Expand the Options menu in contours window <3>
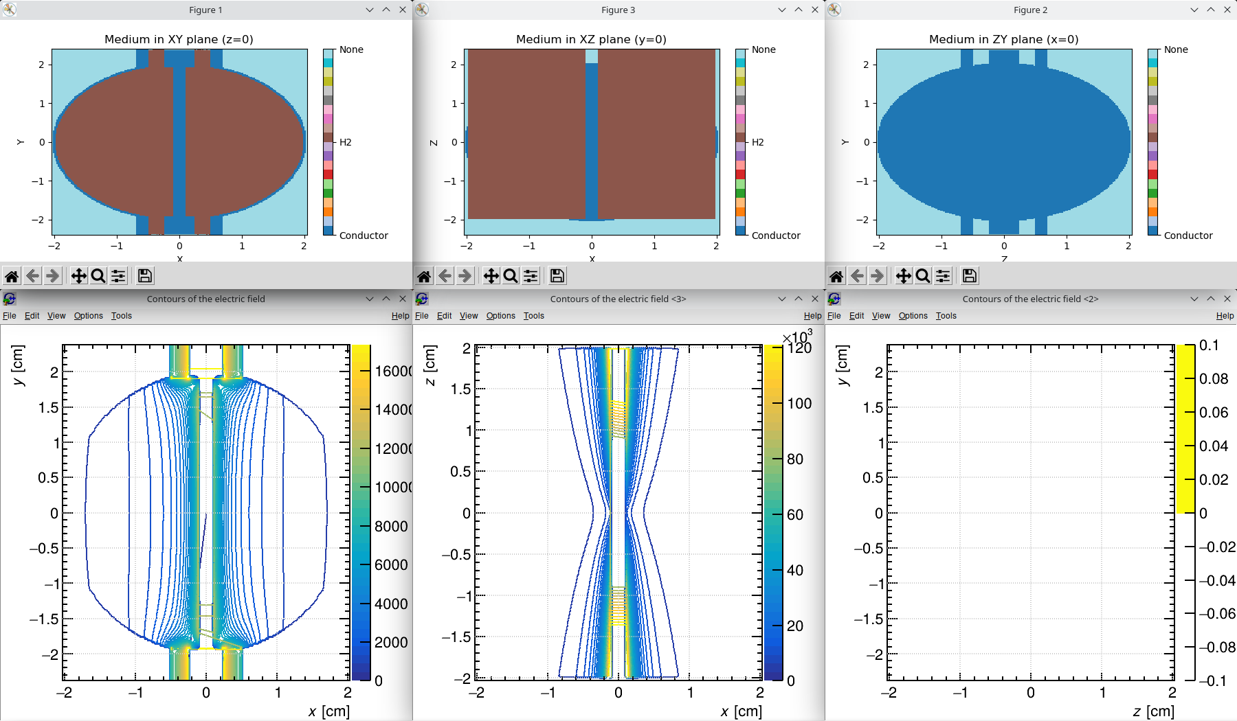Screen dimensions: 1237x721 (500, 316)
